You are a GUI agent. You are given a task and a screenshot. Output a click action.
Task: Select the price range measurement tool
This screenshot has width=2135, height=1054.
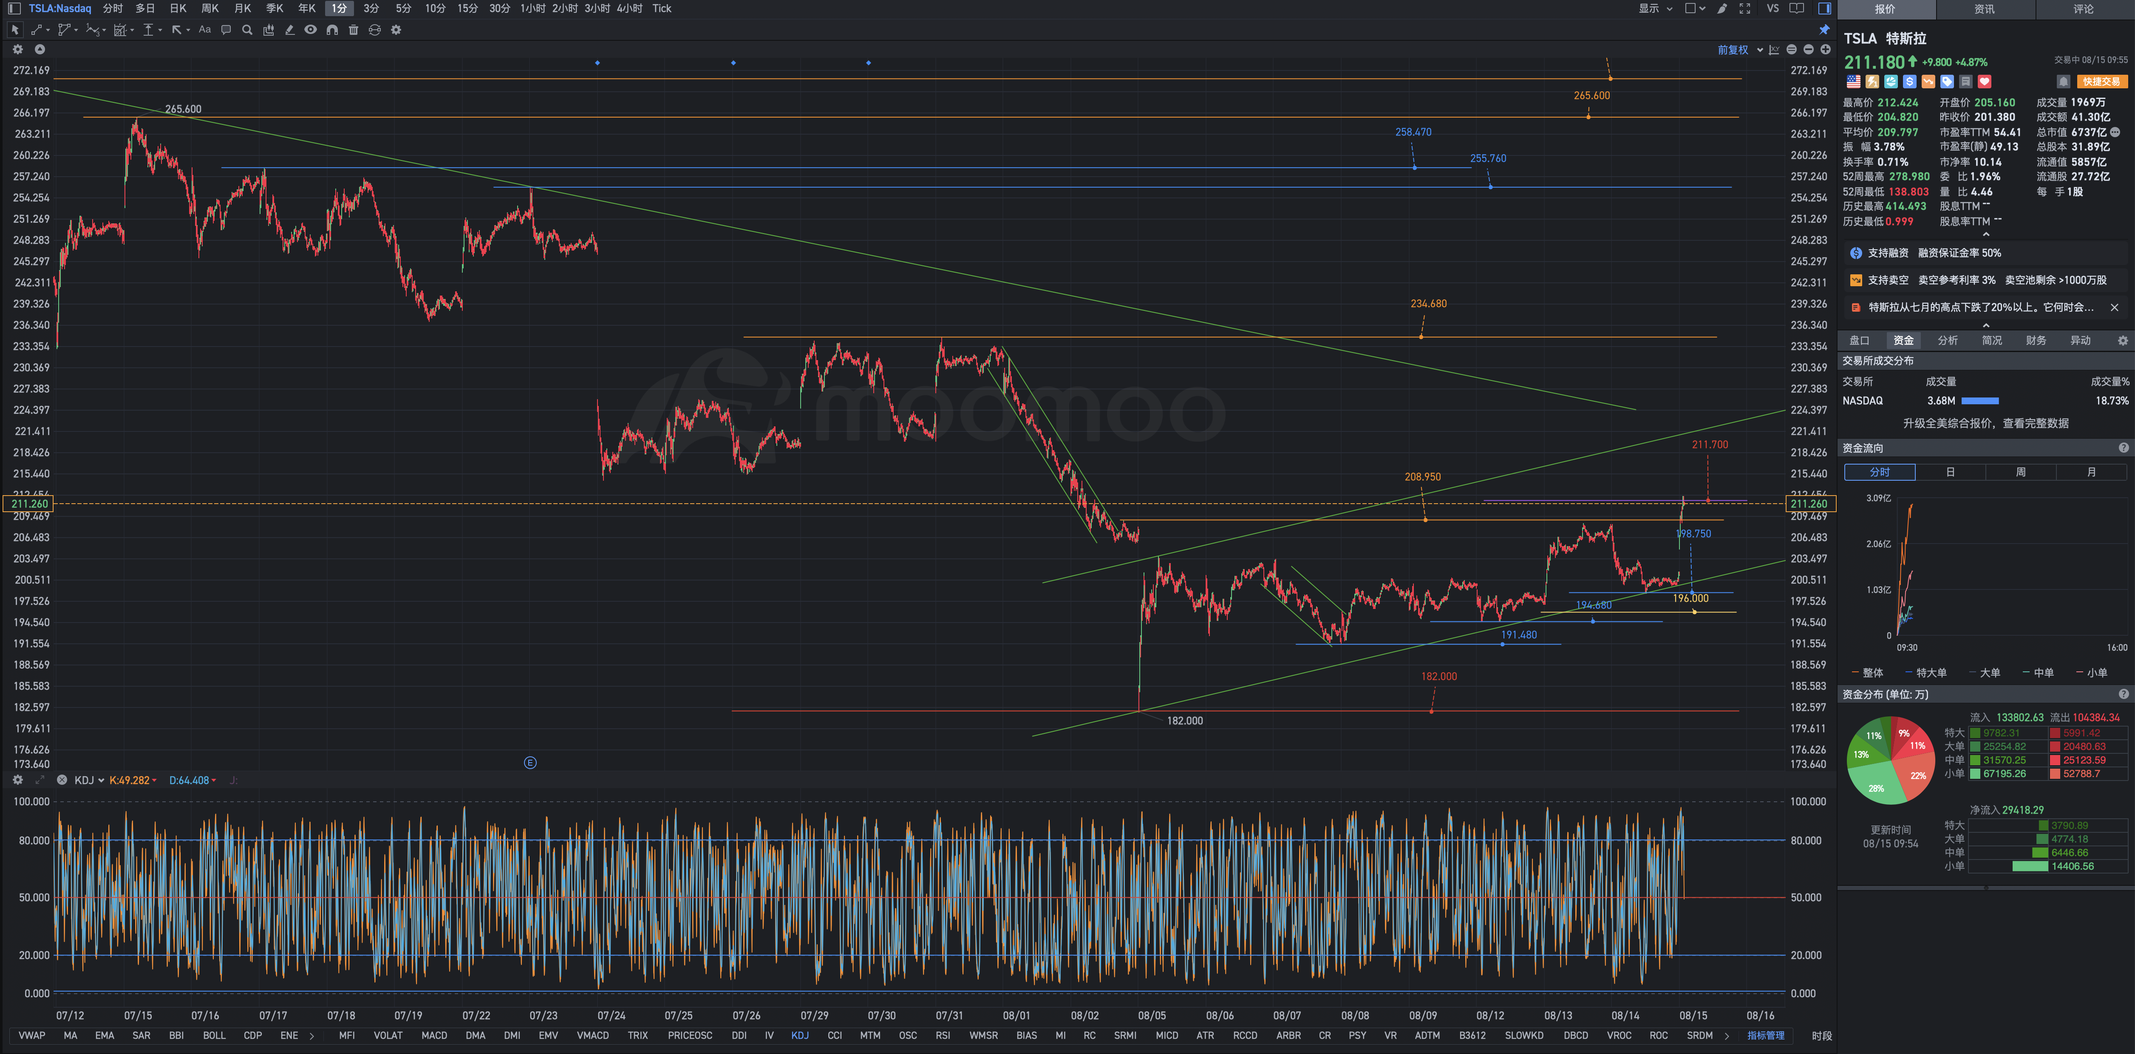click(148, 30)
